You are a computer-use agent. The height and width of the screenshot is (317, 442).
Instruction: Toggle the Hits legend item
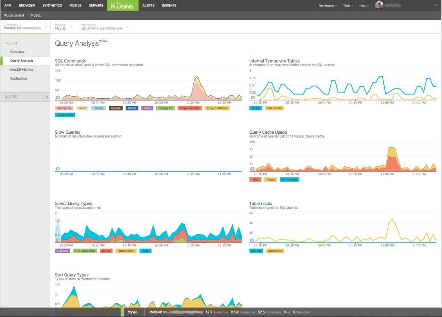255,179
